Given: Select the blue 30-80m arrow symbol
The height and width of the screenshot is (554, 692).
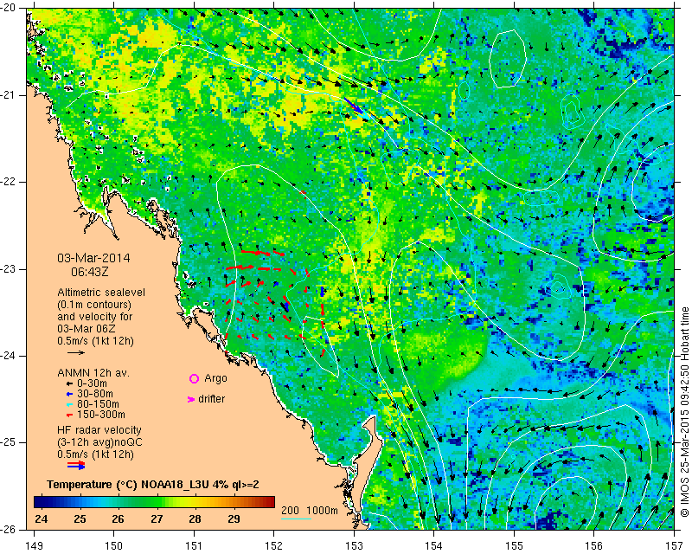Looking at the screenshot, I should click(x=69, y=394).
